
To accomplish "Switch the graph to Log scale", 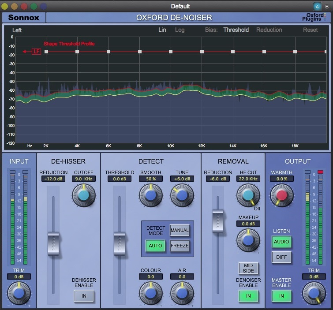I will pos(180,30).
